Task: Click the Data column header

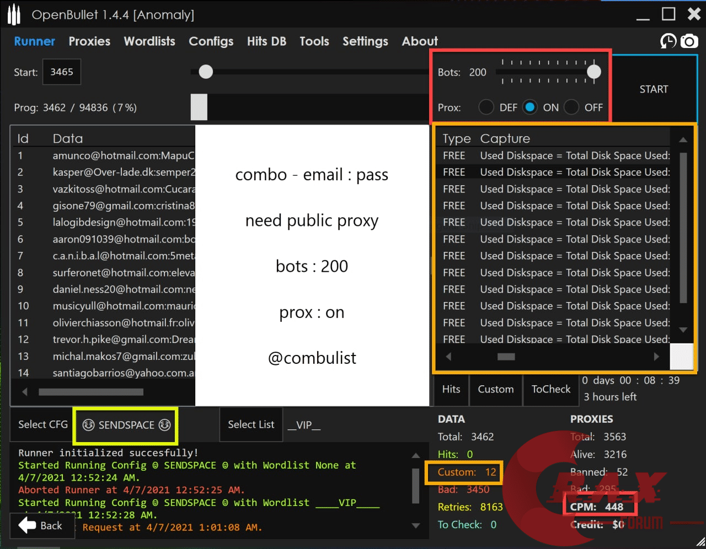Action: (x=68, y=138)
